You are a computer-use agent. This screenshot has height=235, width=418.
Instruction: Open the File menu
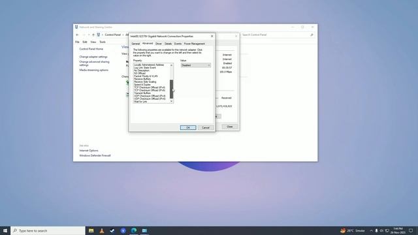click(x=77, y=42)
